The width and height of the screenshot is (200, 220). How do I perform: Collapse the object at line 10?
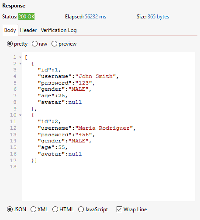pos(21,115)
